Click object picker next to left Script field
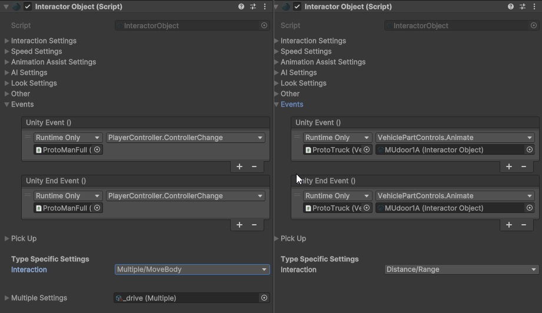 tap(264, 26)
